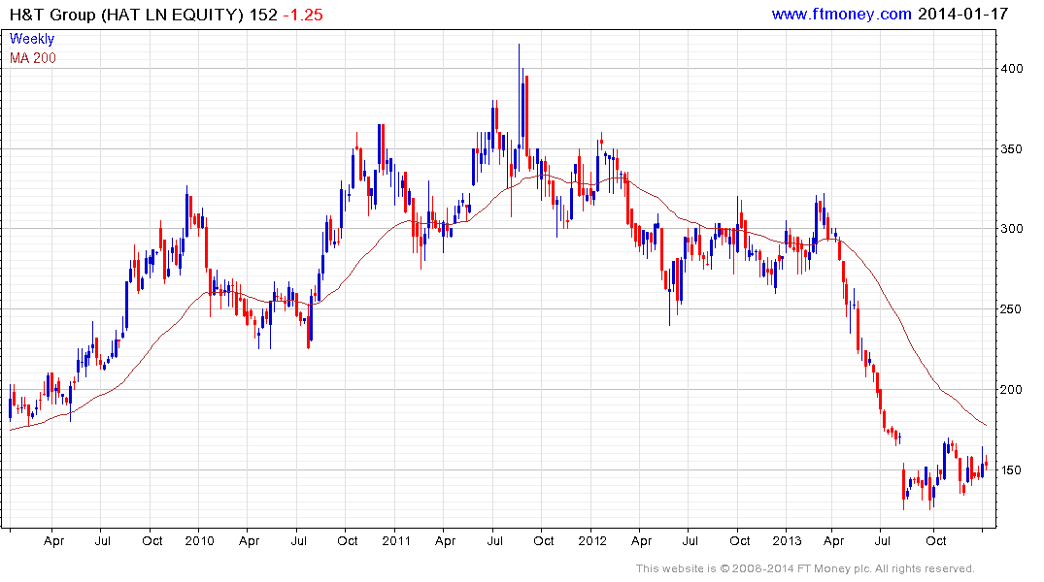The width and height of the screenshot is (1044, 582).
Task: Select the Weekly interval label
Action: [x=32, y=39]
